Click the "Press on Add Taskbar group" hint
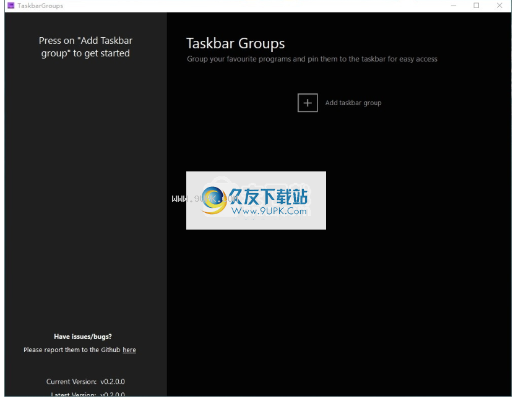 coord(85,47)
